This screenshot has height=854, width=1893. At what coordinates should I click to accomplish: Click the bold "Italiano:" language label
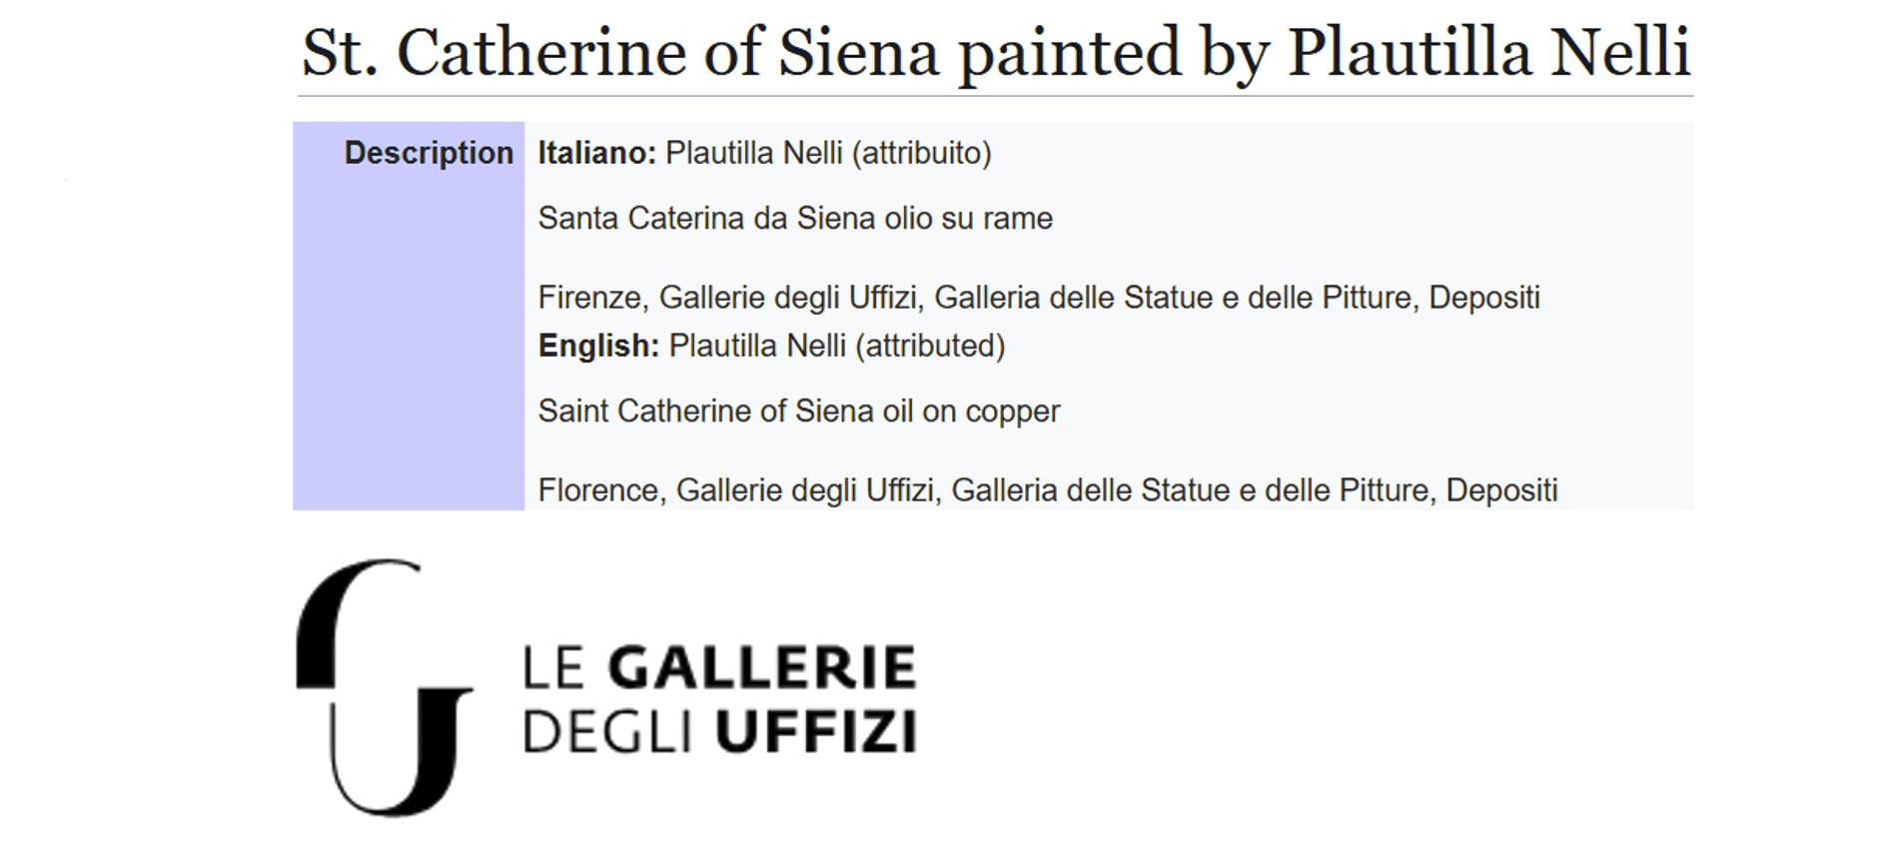coord(596,153)
